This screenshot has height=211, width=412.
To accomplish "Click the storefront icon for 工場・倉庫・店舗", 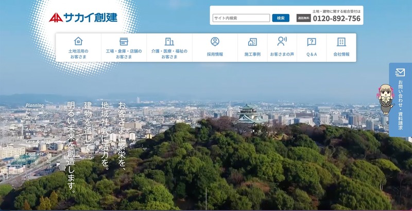I will coord(124,41).
